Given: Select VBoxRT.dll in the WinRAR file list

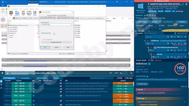Looking at the screenshot, I should [13, 33].
